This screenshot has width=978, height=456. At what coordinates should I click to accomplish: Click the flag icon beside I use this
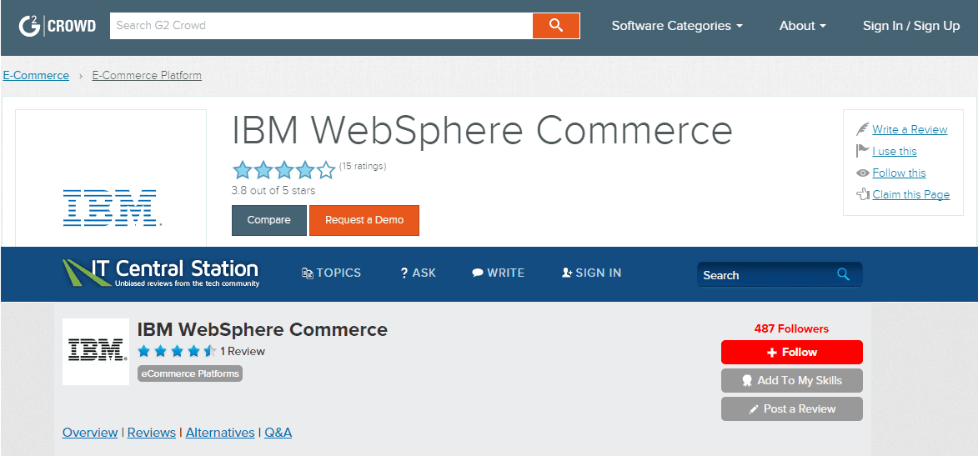coord(863,151)
